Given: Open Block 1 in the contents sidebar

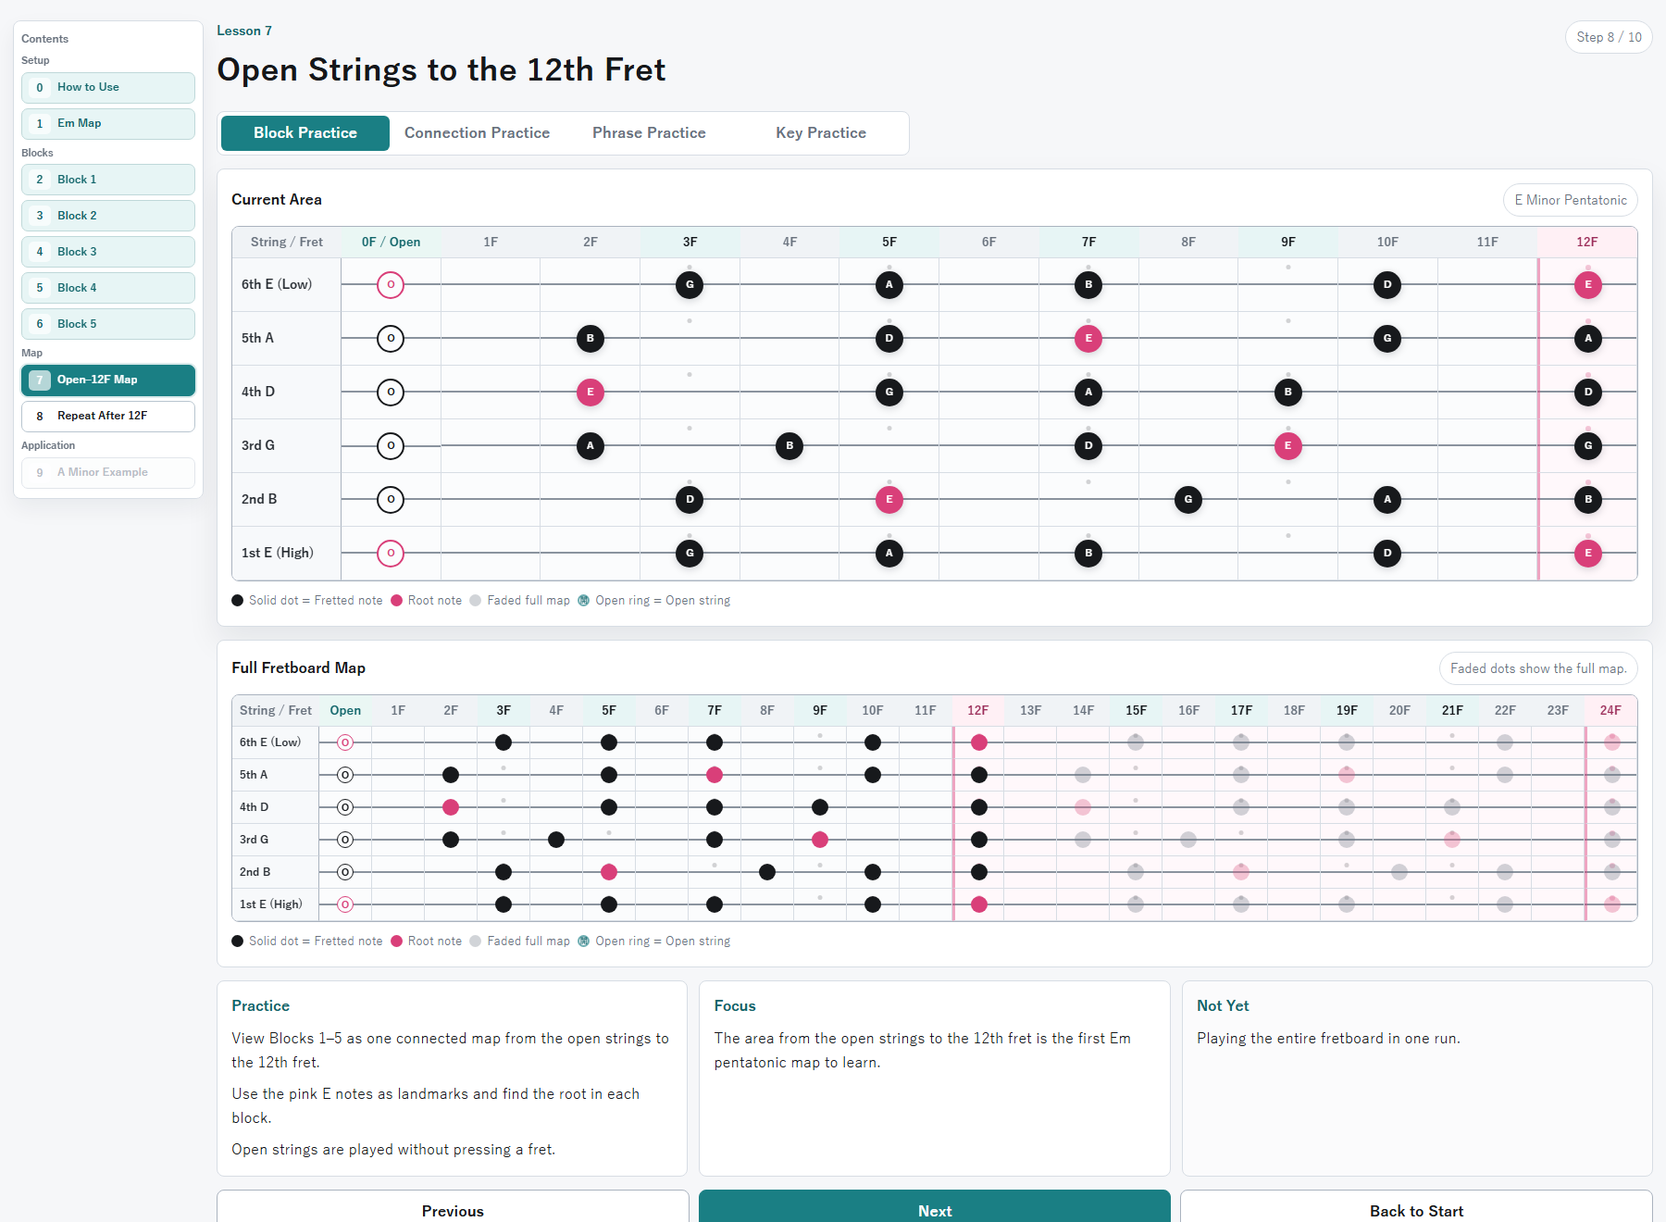Looking at the screenshot, I should pyautogui.click(x=107, y=180).
